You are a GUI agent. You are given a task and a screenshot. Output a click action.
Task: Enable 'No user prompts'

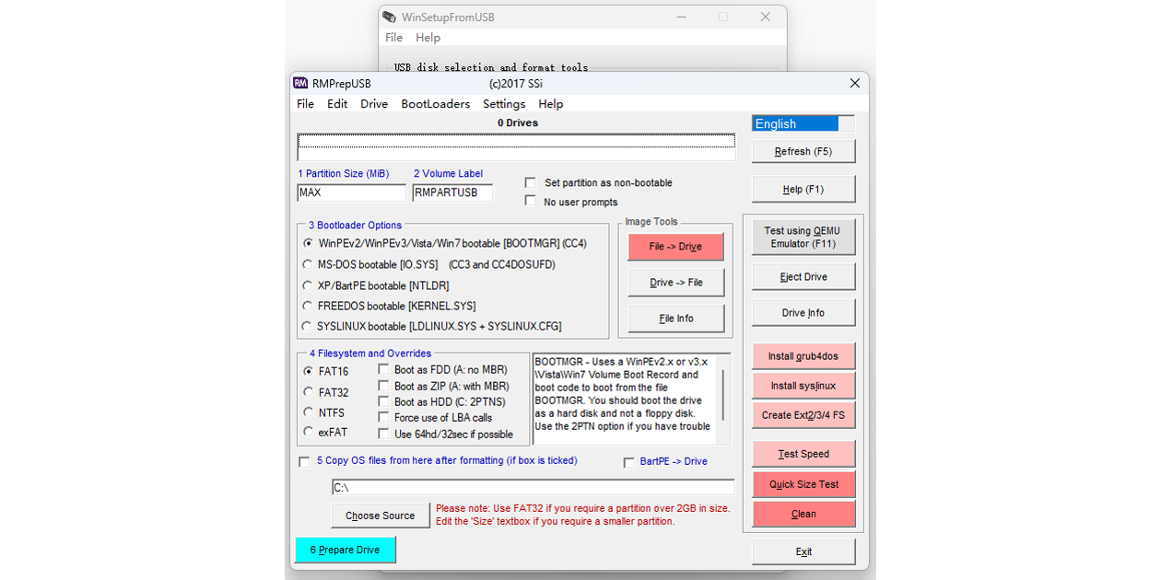531,202
